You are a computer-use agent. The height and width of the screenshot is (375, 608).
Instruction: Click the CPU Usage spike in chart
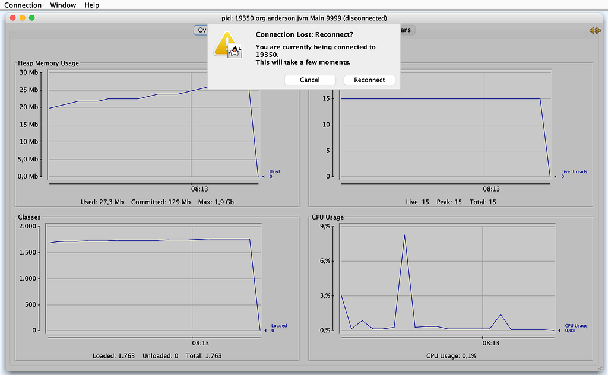pos(404,235)
